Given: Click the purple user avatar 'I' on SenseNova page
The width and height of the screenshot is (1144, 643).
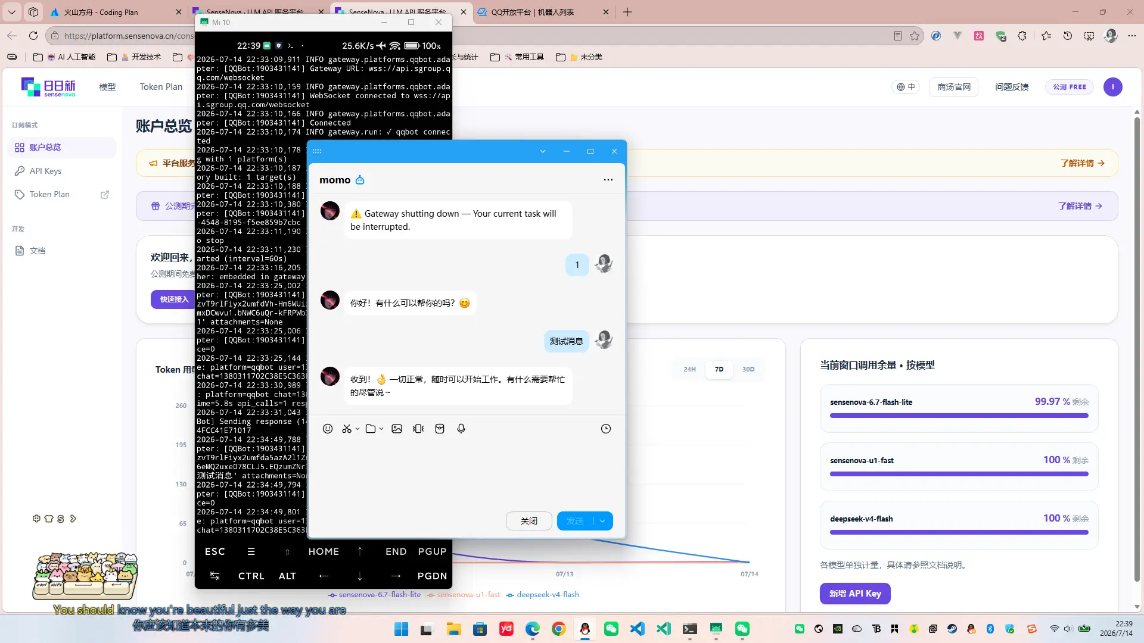Looking at the screenshot, I should (1112, 87).
